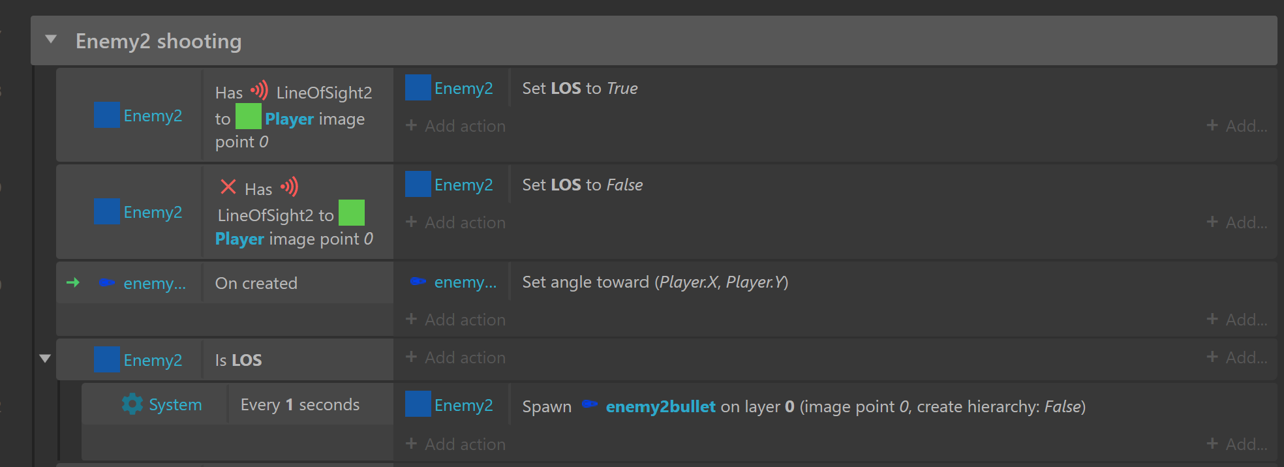1284x467 pixels.
Task: Click Add action beside the Is LOS condition
Action: click(455, 357)
